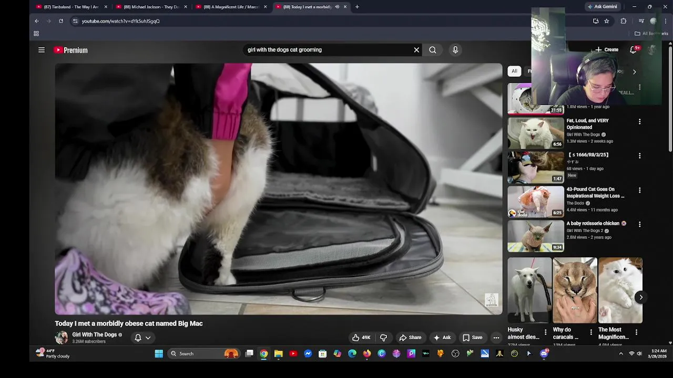Click the Ask button under the video
Screen dimensions: 673x378
tap(442, 338)
